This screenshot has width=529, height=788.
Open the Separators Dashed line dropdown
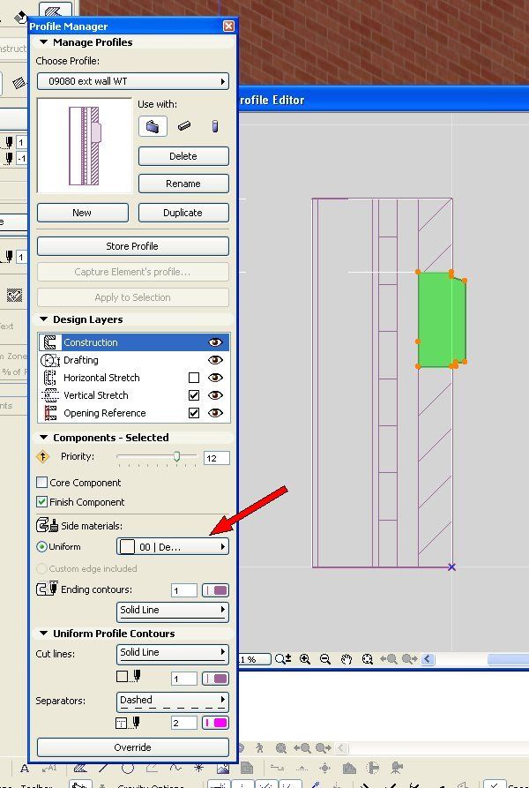click(173, 701)
